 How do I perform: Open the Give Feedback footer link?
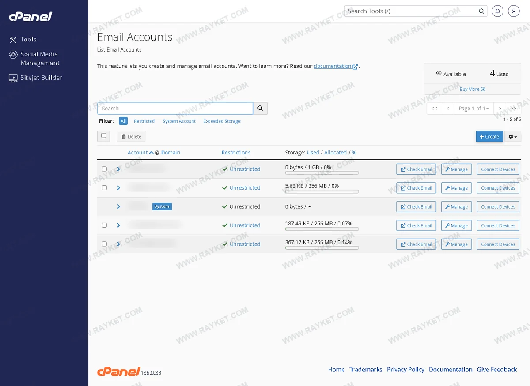(497, 370)
